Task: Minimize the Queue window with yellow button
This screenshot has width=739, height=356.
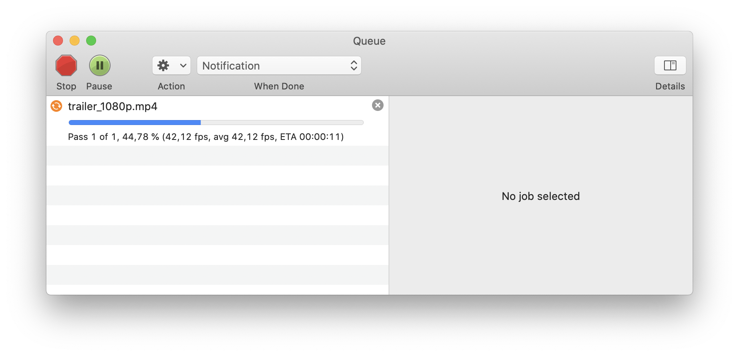Action: point(75,41)
